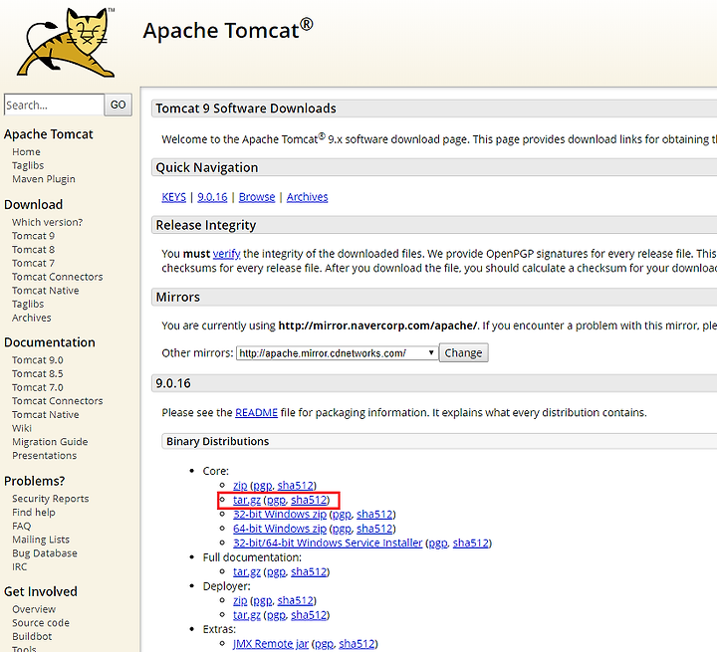Image resolution: width=717 pixels, height=652 pixels.
Task: Open Tomcat 9 download page link
Action: (x=33, y=236)
